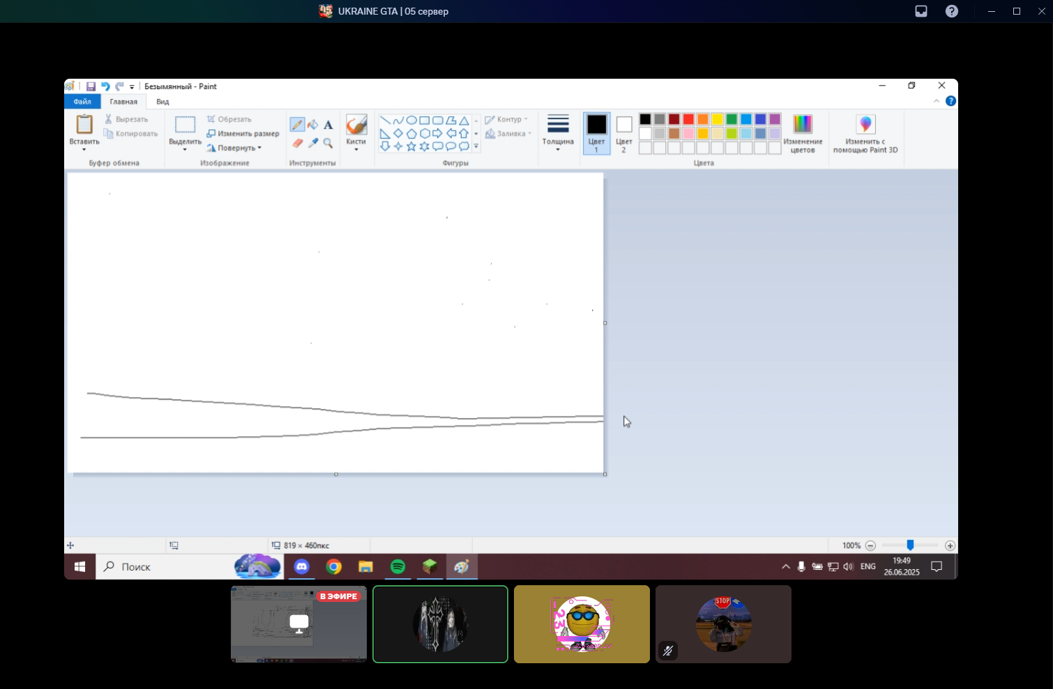Choose the Pentagon shape
1053x689 pixels.
click(x=411, y=134)
